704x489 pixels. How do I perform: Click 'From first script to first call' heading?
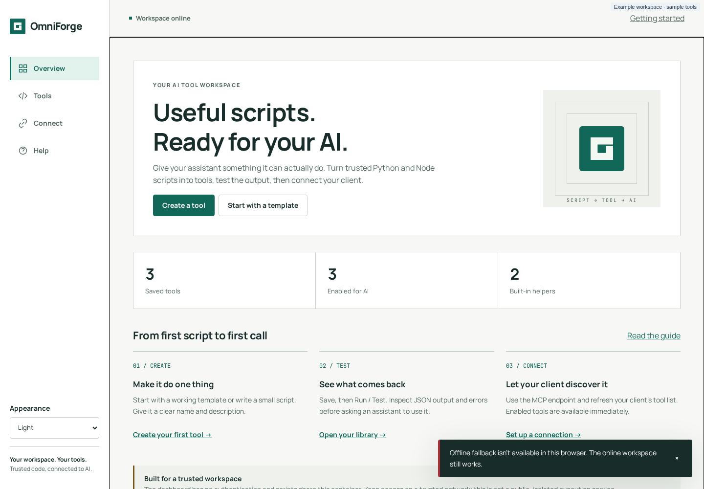point(200,335)
